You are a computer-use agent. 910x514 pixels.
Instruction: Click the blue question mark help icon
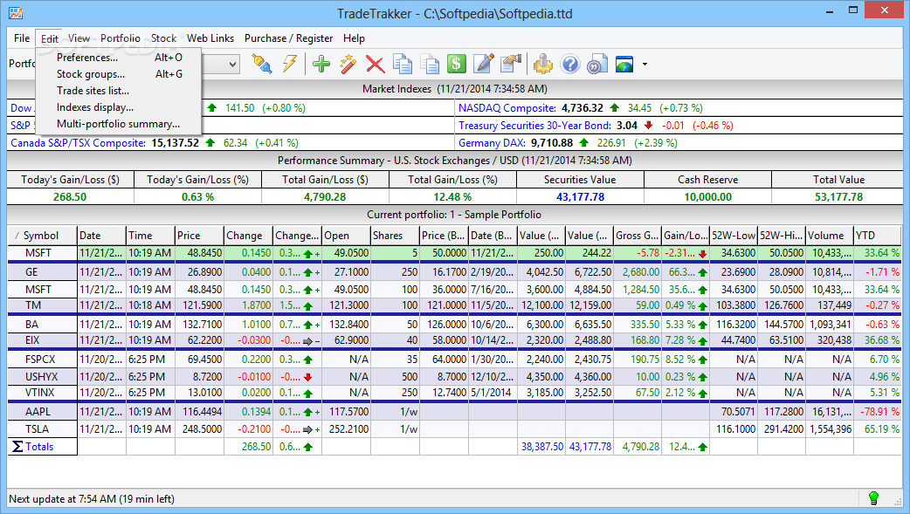[x=570, y=64]
